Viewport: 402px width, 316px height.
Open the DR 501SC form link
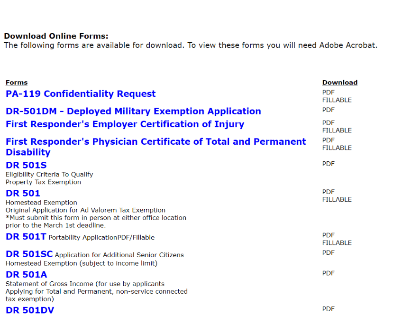click(29, 254)
